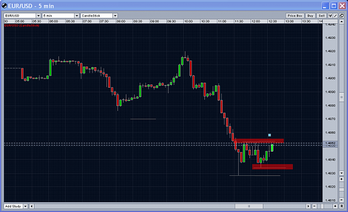Toggle the trend line drawing tool

click(335, 16)
